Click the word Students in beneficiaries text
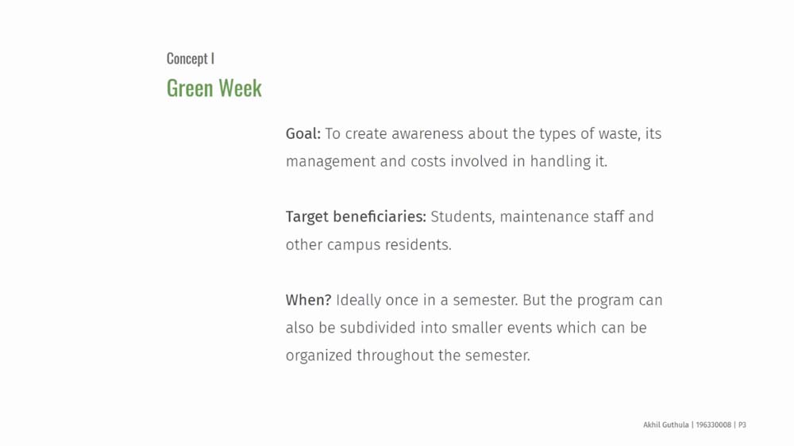Image resolution: width=794 pixels, height=446 pixels. point(462,217)
